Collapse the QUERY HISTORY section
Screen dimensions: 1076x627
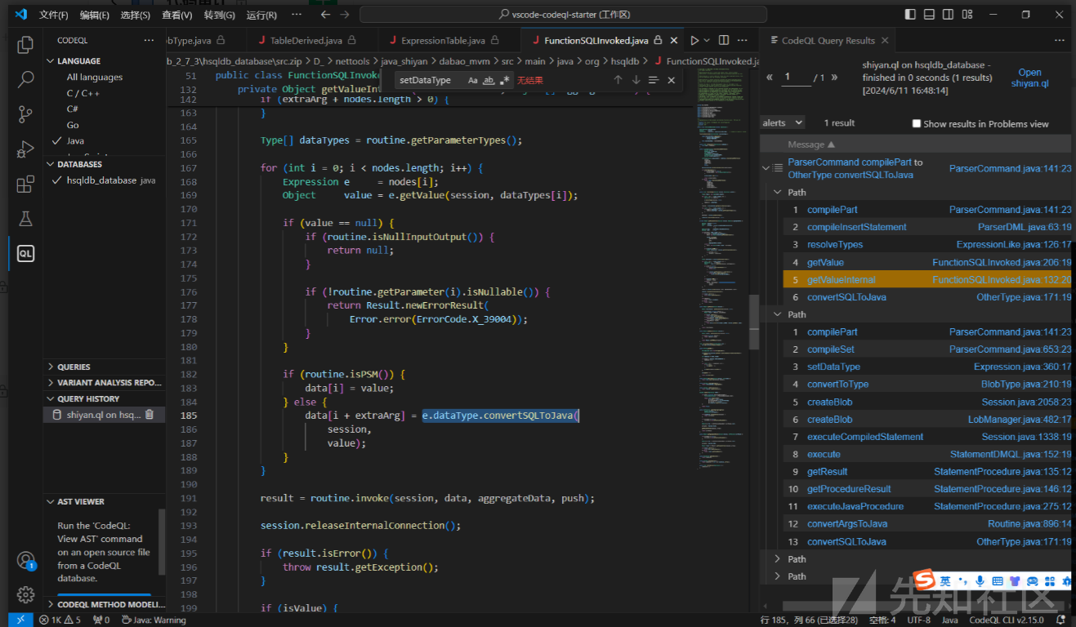(x=88, y=398)
